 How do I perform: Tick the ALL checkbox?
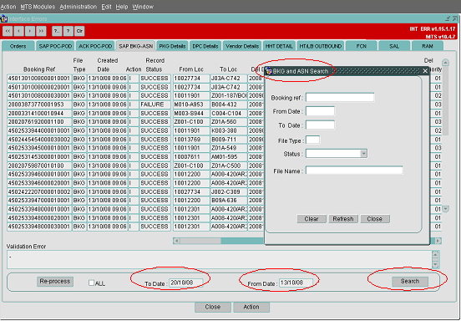[x=91, y=283]
